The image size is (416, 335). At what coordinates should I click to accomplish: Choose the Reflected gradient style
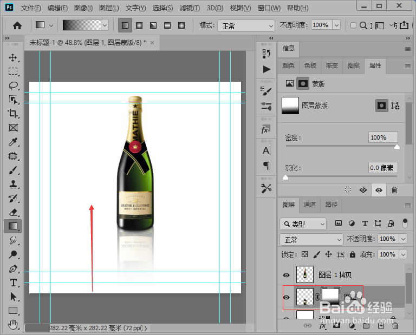[167, 25]
